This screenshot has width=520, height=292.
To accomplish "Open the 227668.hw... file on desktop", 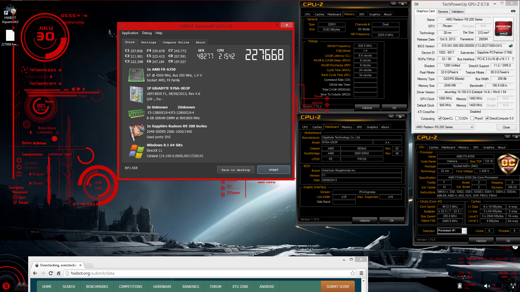I will 10,38.
